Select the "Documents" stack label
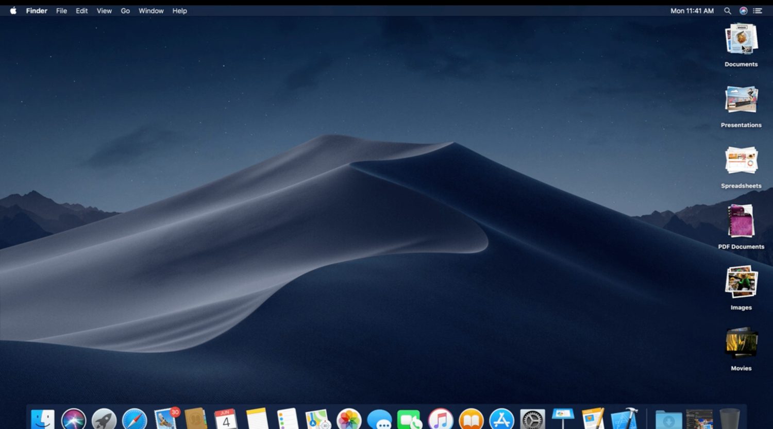 click(x=741, y=64)
